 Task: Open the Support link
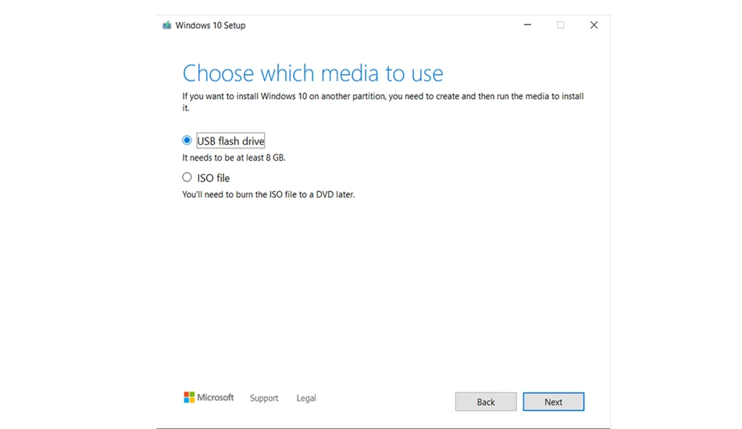click(x=264, y=399)
